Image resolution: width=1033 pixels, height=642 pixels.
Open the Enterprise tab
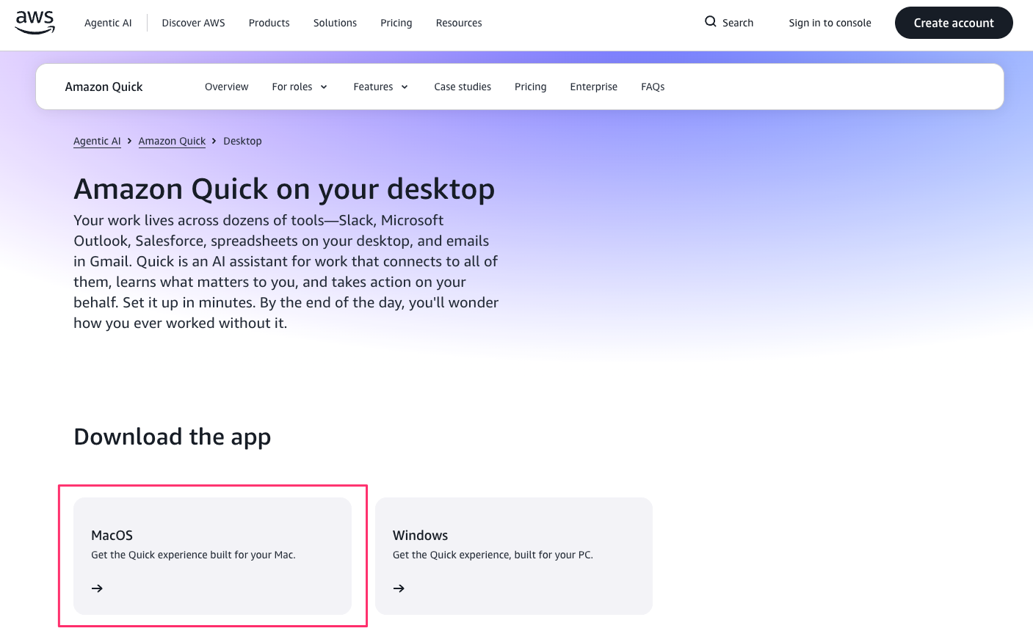tap(594, 87)
